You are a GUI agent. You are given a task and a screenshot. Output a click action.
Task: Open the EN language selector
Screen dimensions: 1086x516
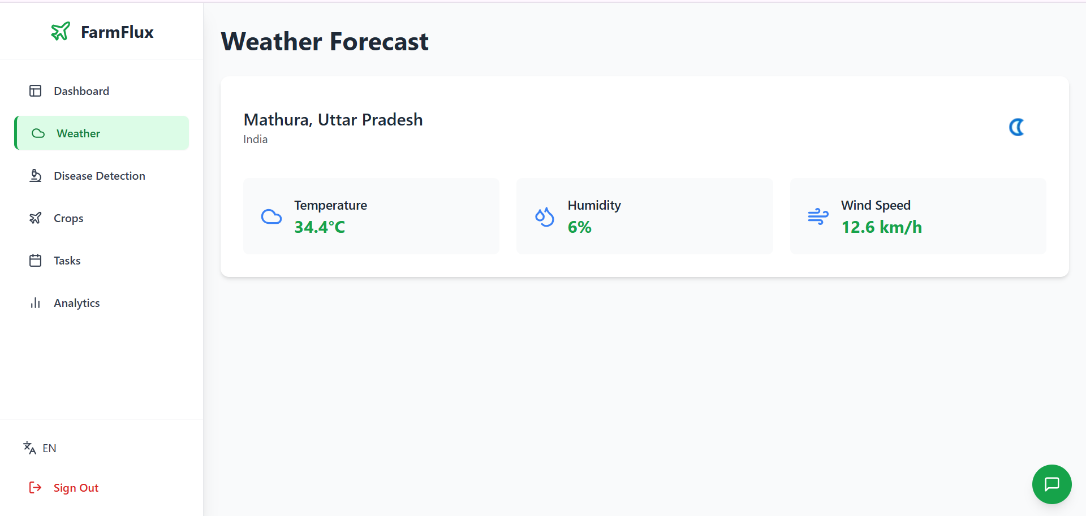tap(40, 448)
